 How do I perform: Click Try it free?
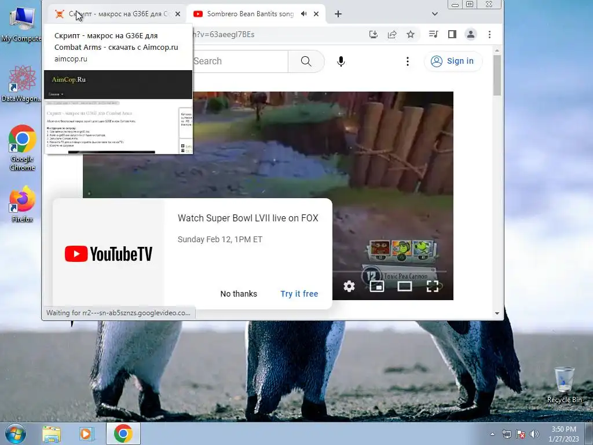pos(299,294)
